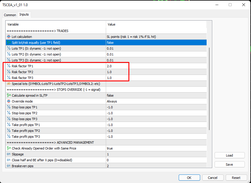Screen dimensions: 251x183
Task: Select the Lots TP2 value 0.01
Action: (x=156, y=54)
